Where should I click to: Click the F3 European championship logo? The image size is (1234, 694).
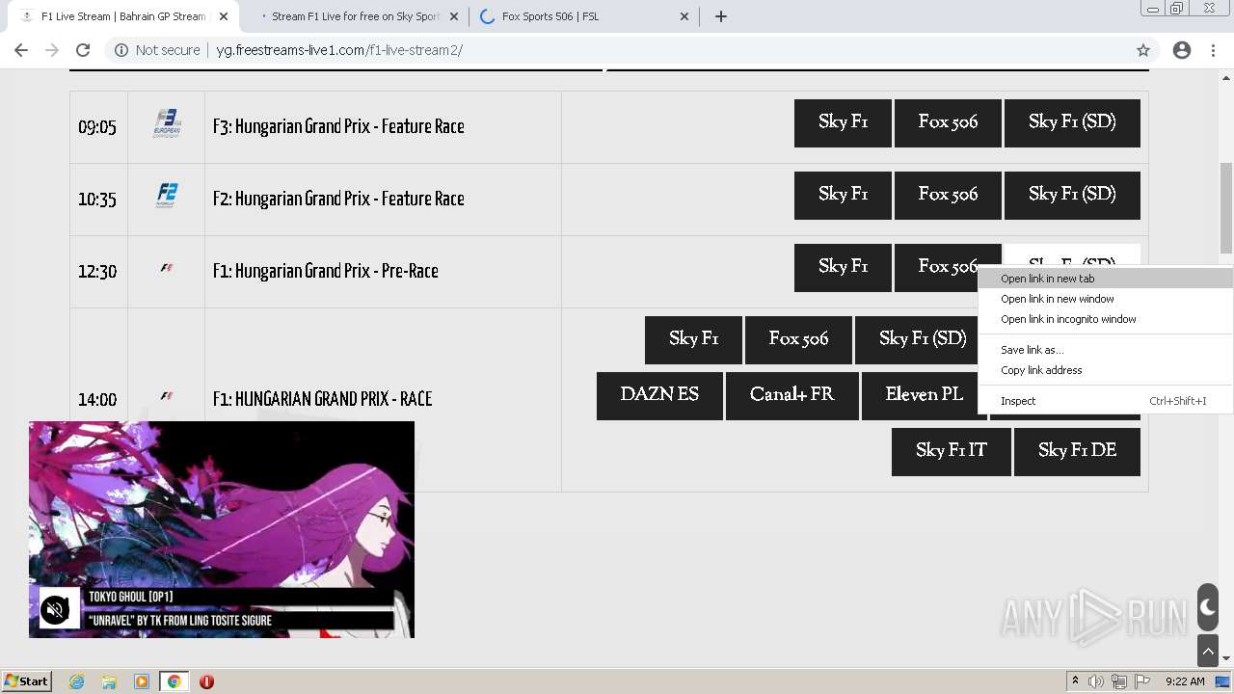click(x=167, y=124)
